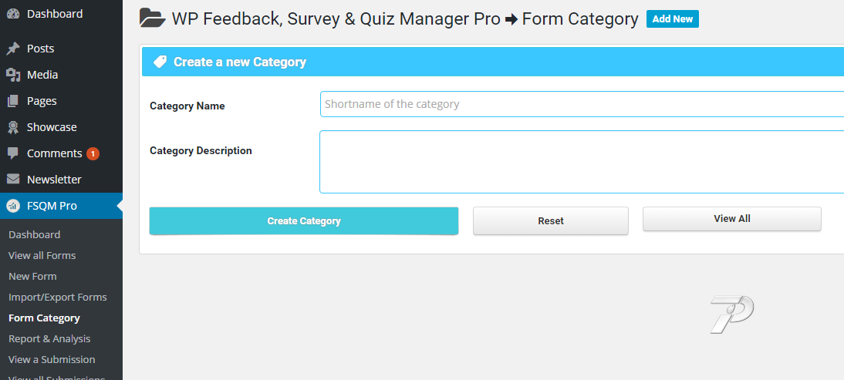Click the Newsletter envelope icon
Screen dimensions: 844x380
click(x=13, y=180)
